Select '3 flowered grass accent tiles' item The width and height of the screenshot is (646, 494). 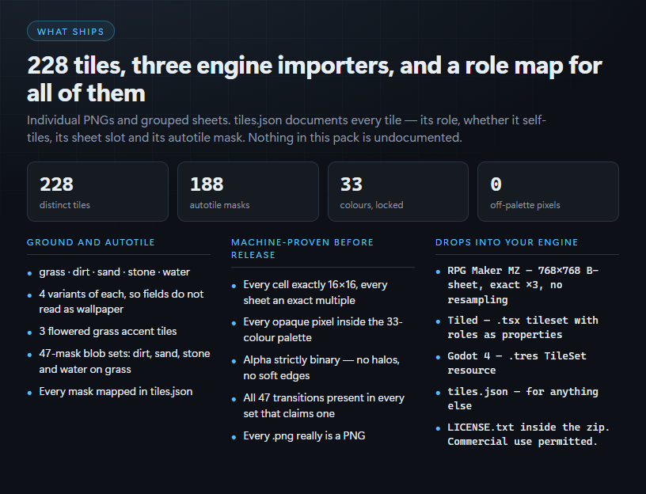[x=108, y=331]
